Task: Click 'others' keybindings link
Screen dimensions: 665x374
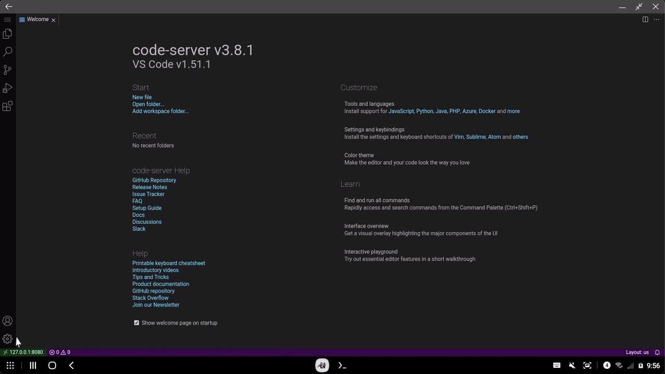Action: [x=520, y=137]
